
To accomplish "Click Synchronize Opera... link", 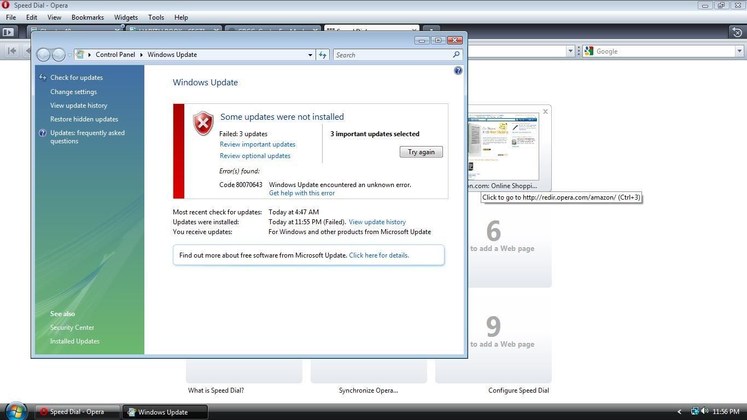I will [x=369, y=390].
